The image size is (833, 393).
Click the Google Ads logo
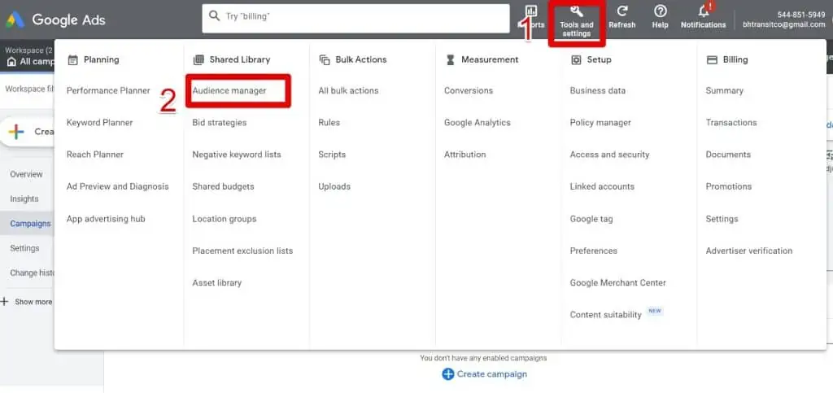coord(15,20)
